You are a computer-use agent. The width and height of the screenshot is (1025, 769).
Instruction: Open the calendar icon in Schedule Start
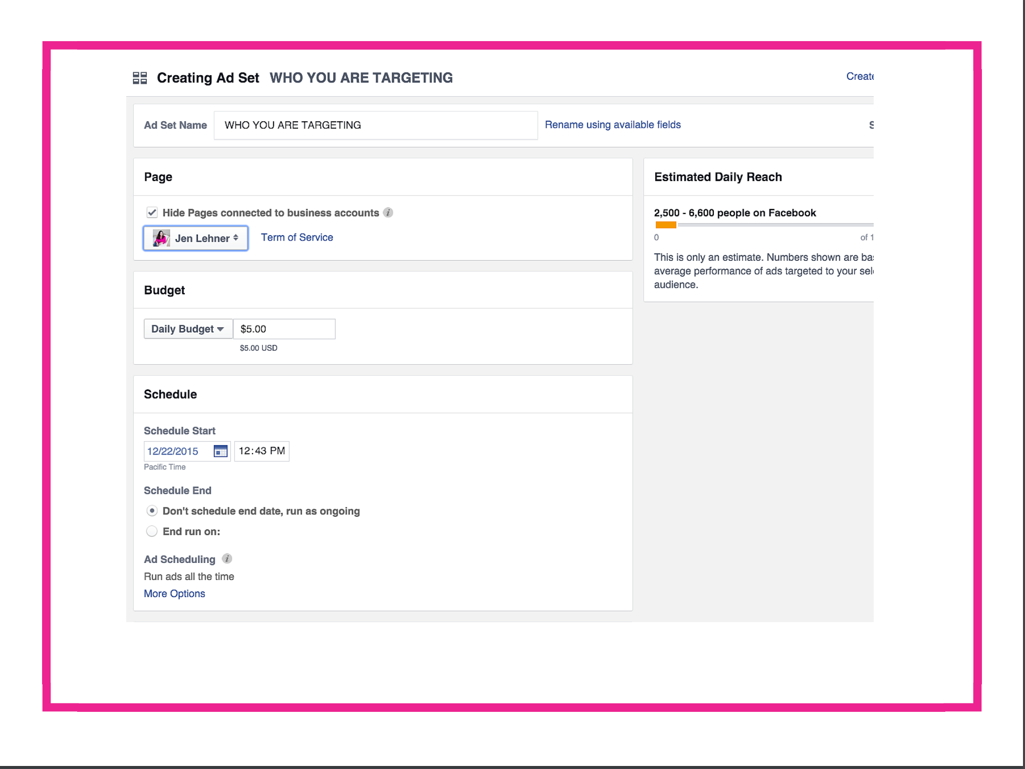220,451
